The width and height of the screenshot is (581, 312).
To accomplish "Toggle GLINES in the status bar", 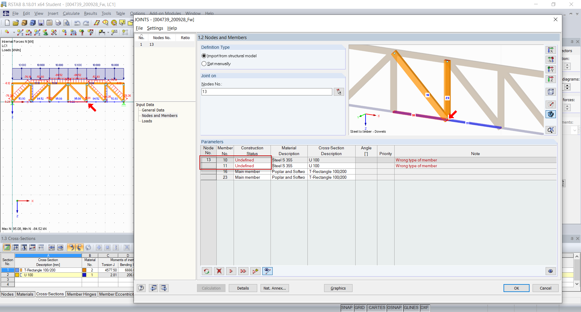I will tap(411, 308).
